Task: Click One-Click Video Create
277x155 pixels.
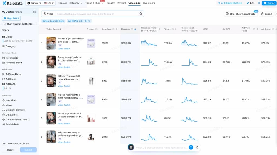Action: tap(241, 14)
